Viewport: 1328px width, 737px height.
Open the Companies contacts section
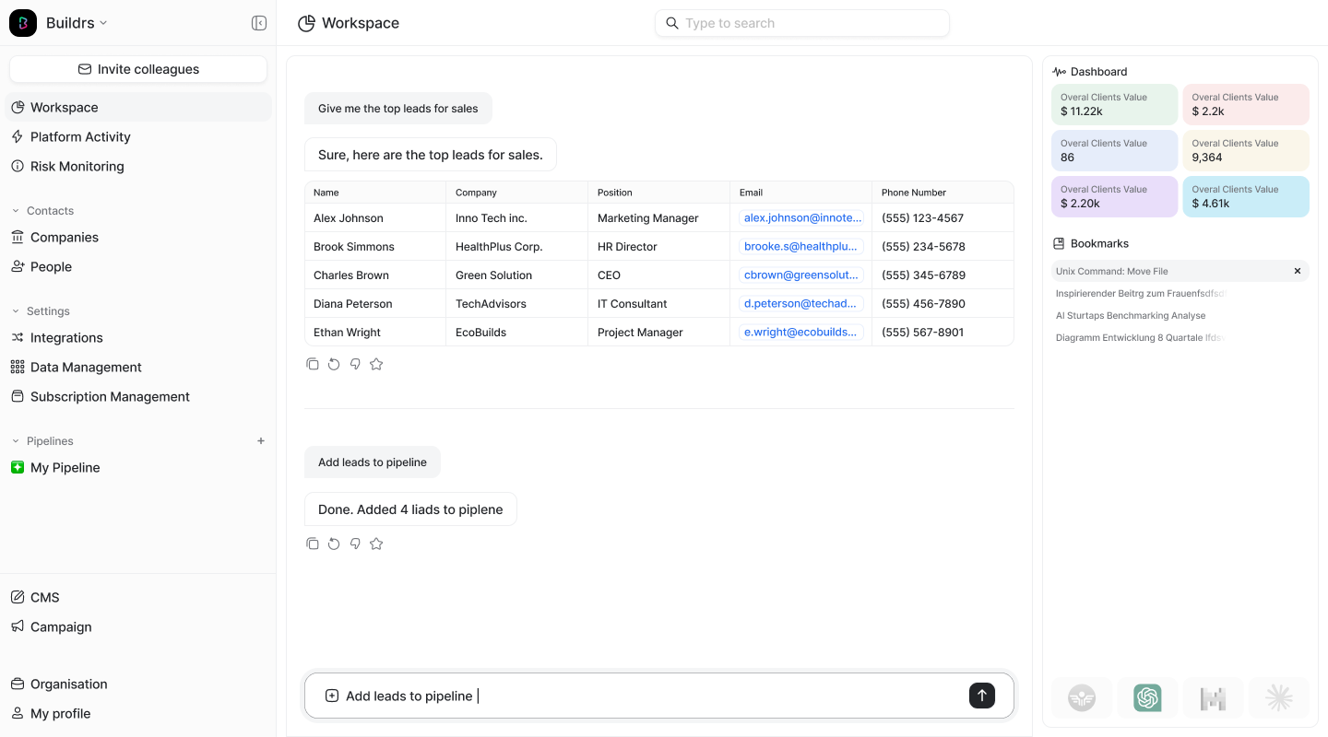coord(65,237)
